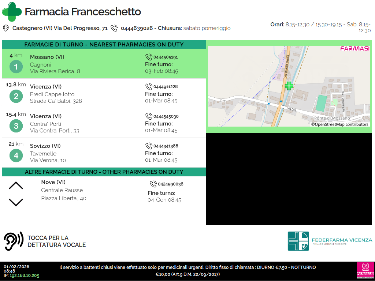Click the green cross pharmacy logo
The image size is (375, 281).
click(12, 12)
